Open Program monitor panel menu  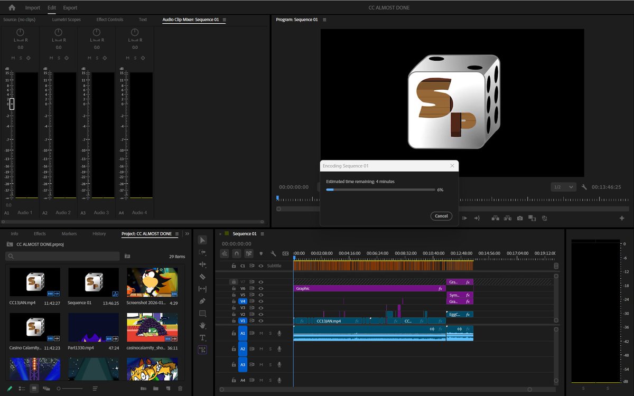pos(324,20)
